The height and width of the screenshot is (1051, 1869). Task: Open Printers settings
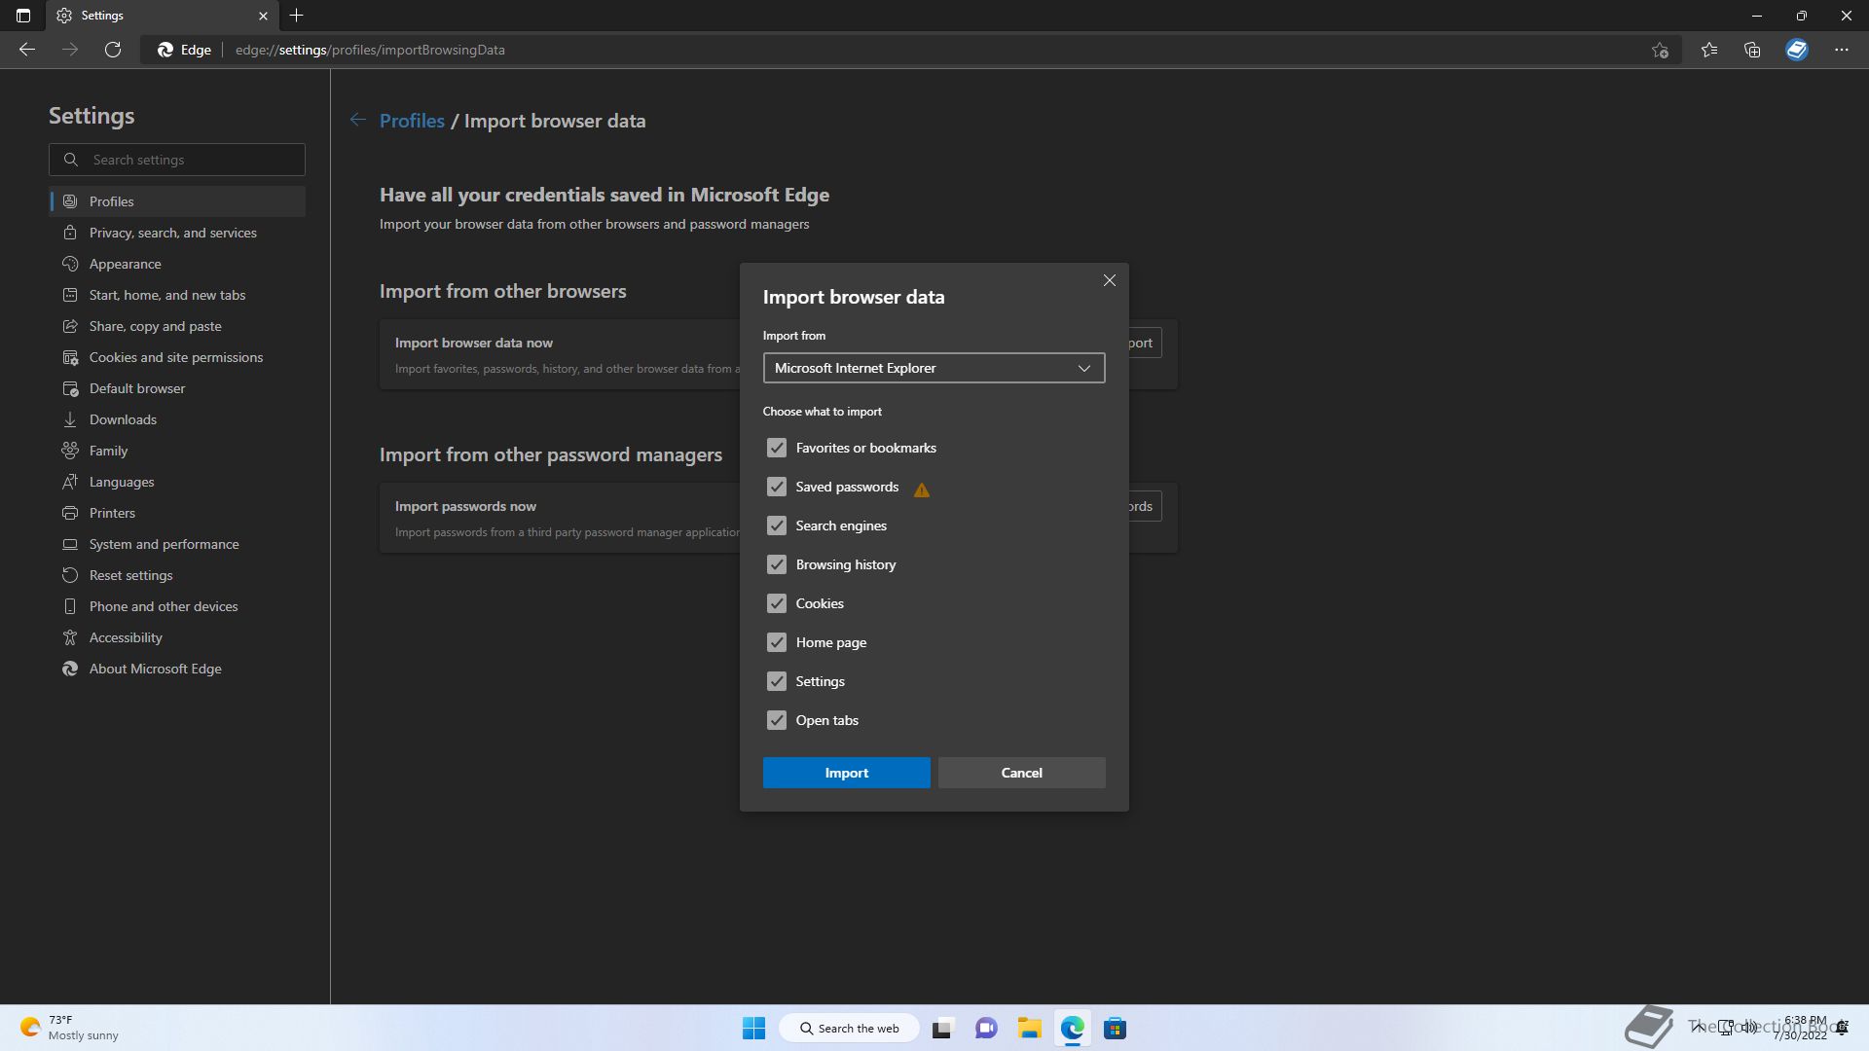(177, 513)
